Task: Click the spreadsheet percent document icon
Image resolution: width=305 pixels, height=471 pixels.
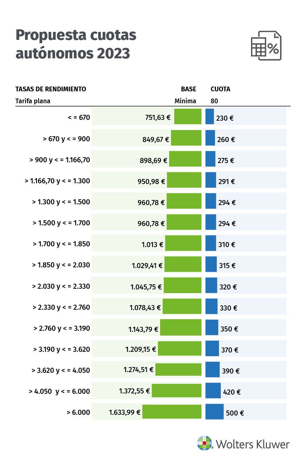Action: pyautogui.click(x=266, y=46)
